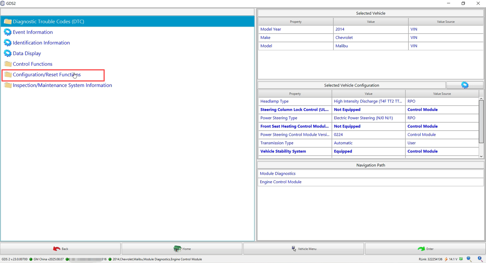Image resolution: width=486 pixels, height=263 pixels.
Task: Click the zoom out magnifier icon
Action: (469, 259)
